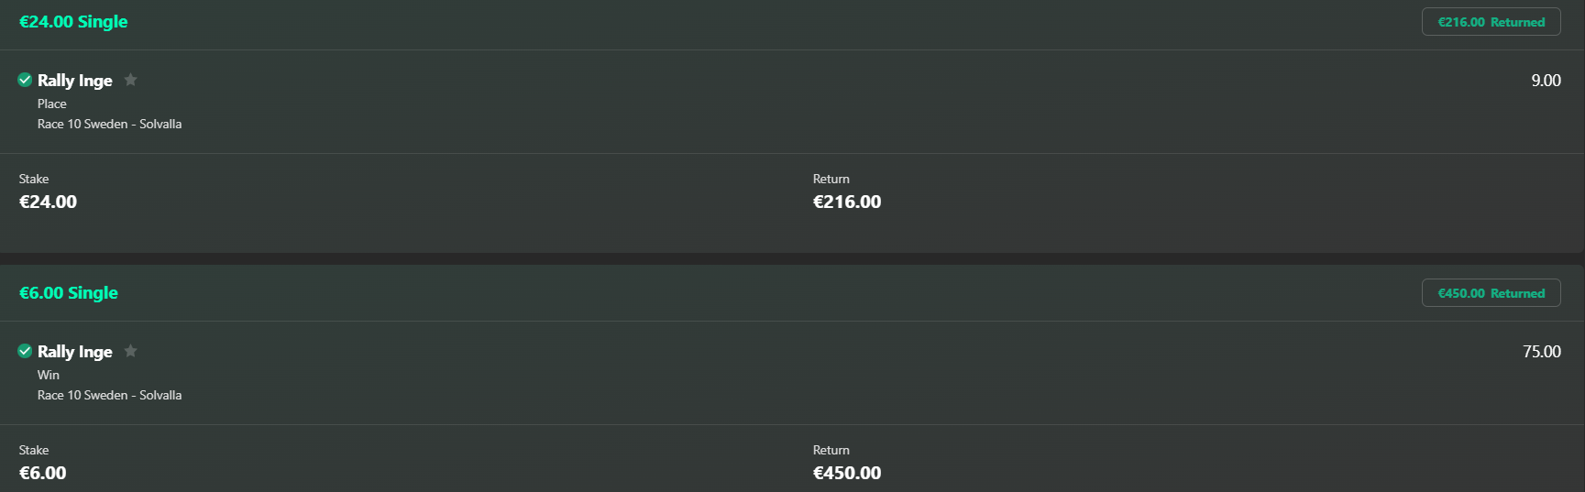Select the €6.00 stake amount

[42, 473]
